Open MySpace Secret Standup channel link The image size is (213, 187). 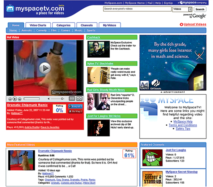click(x=181, y=172)
